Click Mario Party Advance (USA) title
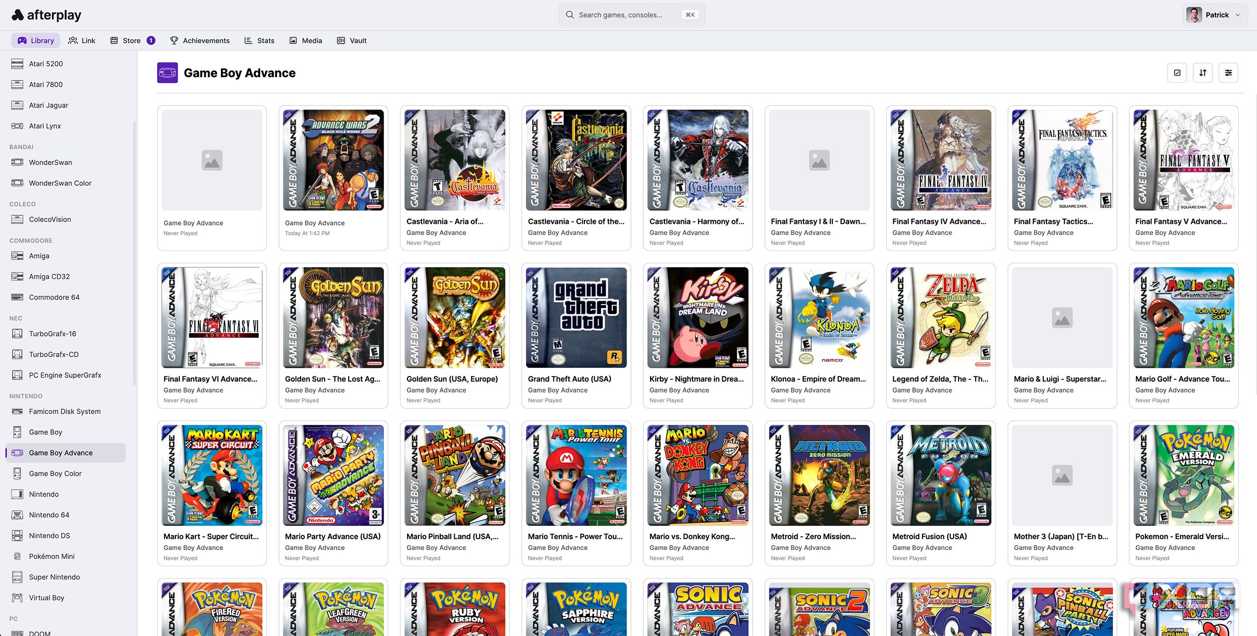The image size is (1257, 636). (x=333, y=537)
